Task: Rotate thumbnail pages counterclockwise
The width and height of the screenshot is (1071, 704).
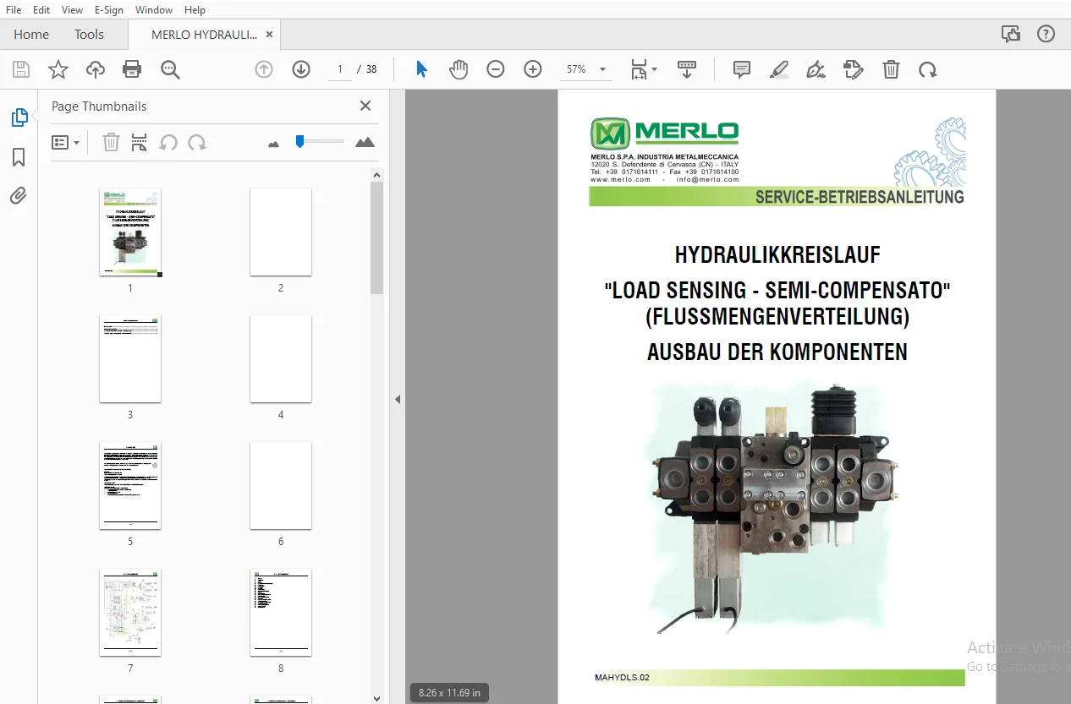Action: pos(168,142)
